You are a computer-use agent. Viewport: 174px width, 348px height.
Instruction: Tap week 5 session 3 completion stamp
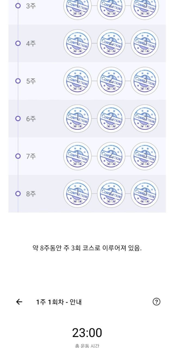145,81
